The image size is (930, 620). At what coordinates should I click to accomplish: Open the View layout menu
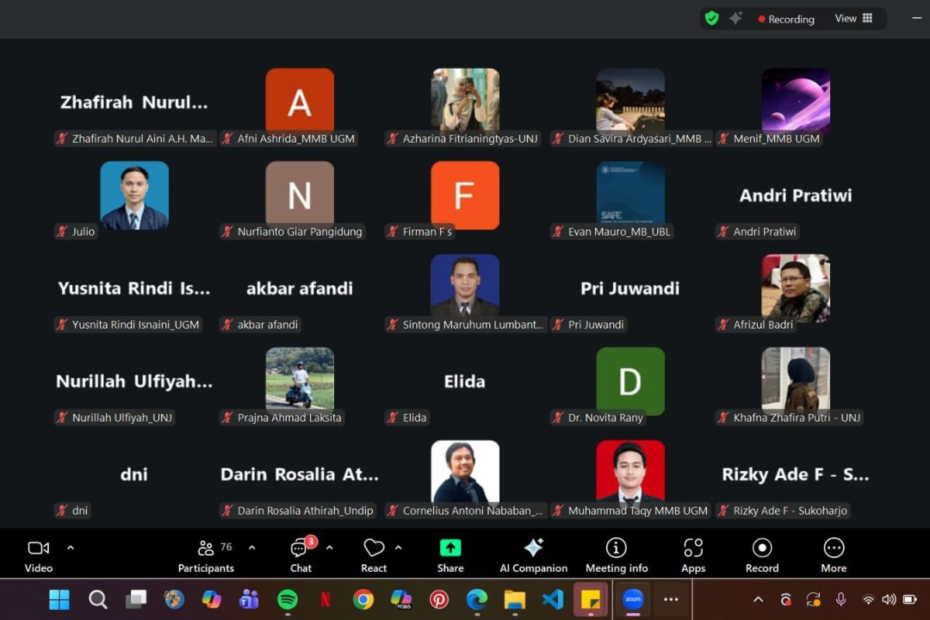853,19
